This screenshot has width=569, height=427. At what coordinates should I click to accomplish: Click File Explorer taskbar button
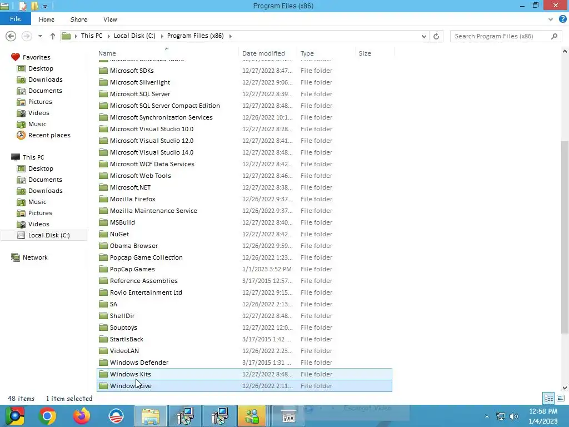click(x=151, y=416)
